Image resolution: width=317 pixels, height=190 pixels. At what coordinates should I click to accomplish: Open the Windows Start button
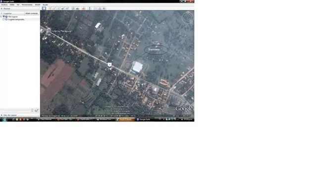(x=4, y=119)
